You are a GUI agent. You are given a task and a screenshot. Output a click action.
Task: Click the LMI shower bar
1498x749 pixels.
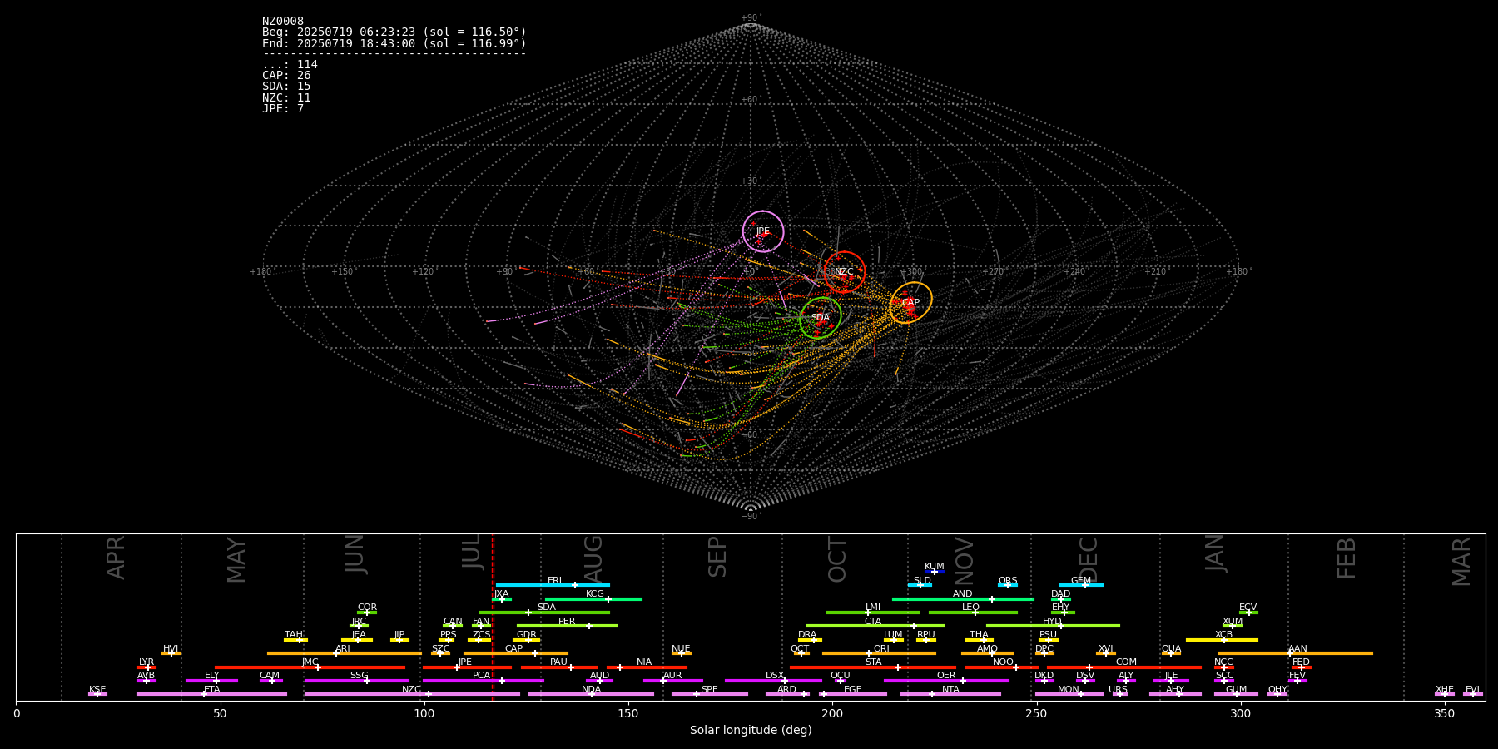coord(873,612)
